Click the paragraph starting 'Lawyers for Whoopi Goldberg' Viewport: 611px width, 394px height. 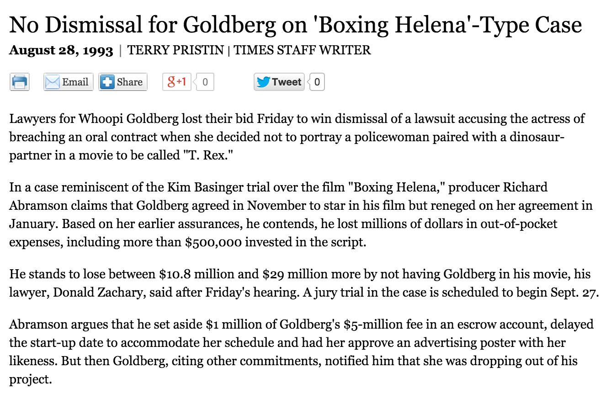(297, 137)
